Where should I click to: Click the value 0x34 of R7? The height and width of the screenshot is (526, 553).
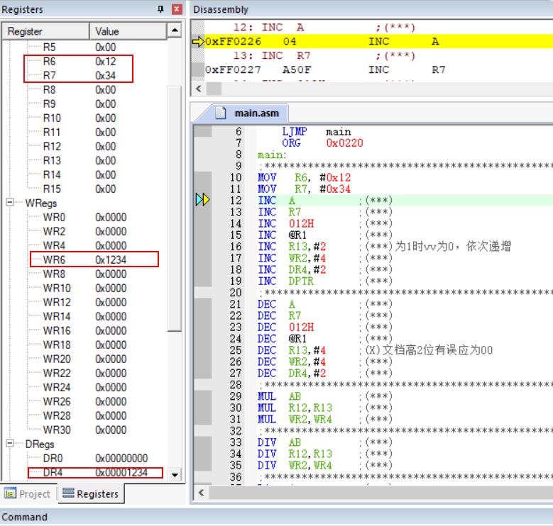click(106, 75)
